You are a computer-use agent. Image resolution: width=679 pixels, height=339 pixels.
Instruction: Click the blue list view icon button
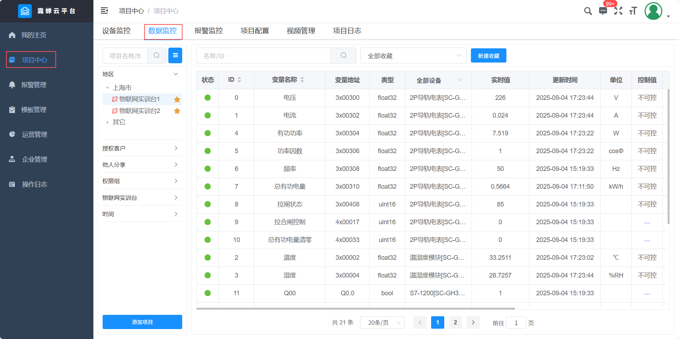(x=175, y=55)
